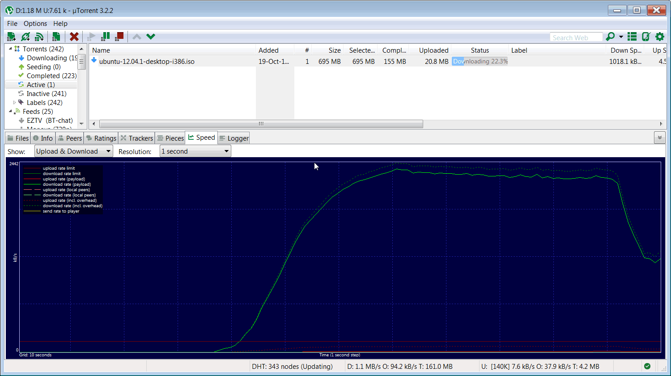Click the Search Web input field
The image size is (671, 376).
(x=576, y=38)
